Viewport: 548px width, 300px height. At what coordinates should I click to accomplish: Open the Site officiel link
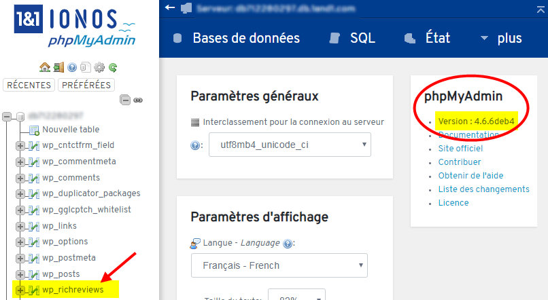pos(460,148)
